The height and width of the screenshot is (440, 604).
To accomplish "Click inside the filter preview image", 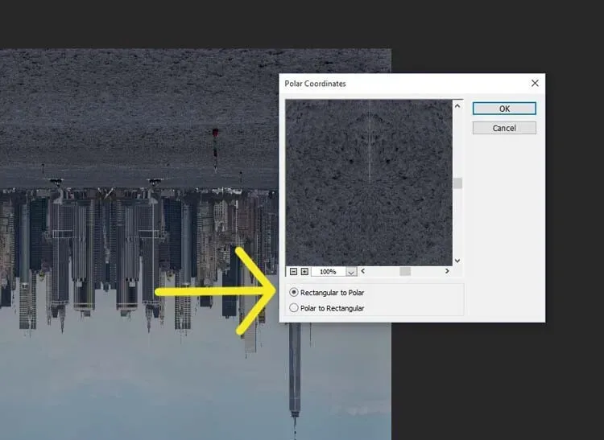I will (x=369, y=182).
